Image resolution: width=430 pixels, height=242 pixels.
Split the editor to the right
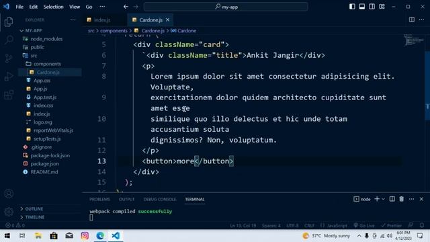coord(412,19)
